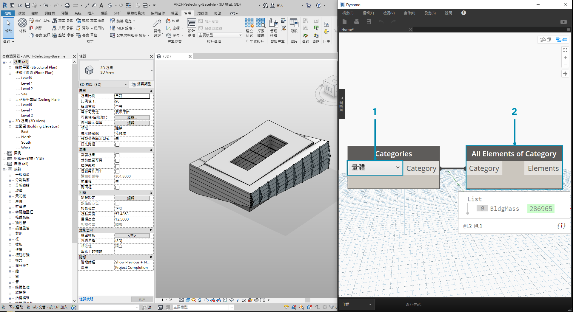Collapse the 相機 properties section
This screenshot has width=573, height=312.
click(x=151, y=193)
